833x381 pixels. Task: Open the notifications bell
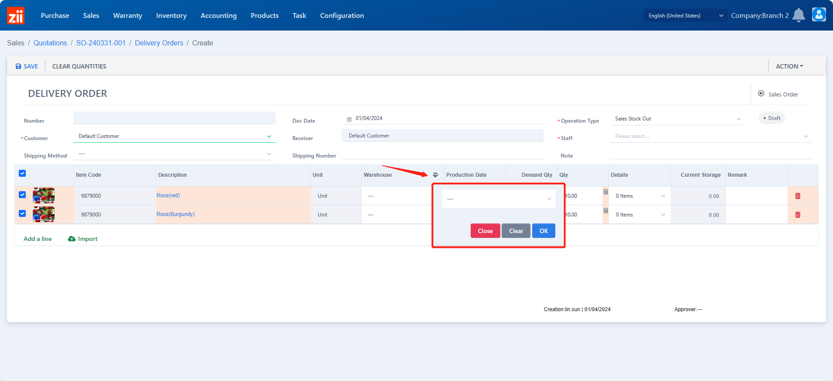[799, 15]
